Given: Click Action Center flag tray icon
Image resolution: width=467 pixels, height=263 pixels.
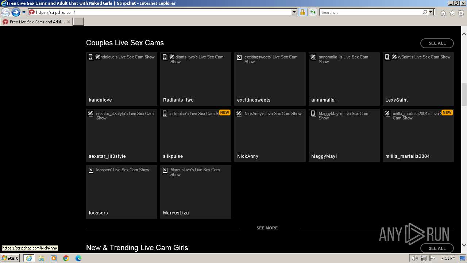Looking at the screenshot, I should [x=432, y=258].
